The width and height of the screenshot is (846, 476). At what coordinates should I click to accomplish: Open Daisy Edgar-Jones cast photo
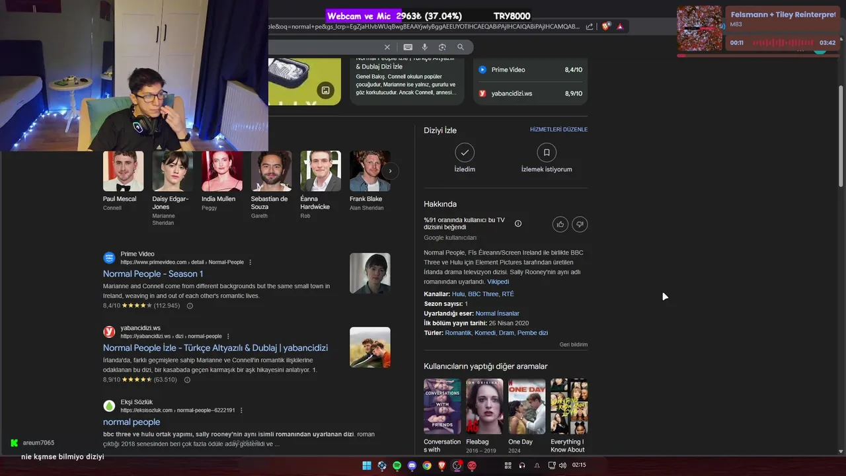pyautogui.click(x=173, y=171)
